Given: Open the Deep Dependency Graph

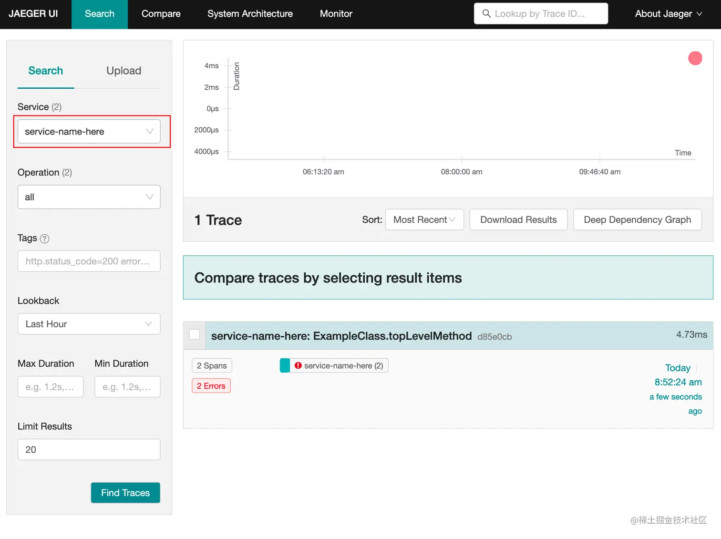Looking at the screenshot, I should click(x=637, y=219).
